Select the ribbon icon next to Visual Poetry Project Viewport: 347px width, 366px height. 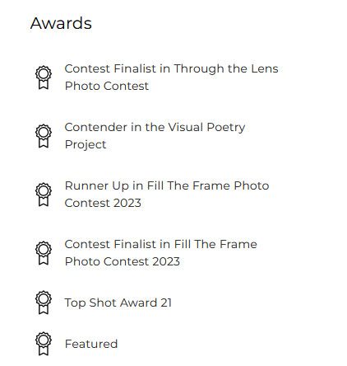[x=44, y=136]
